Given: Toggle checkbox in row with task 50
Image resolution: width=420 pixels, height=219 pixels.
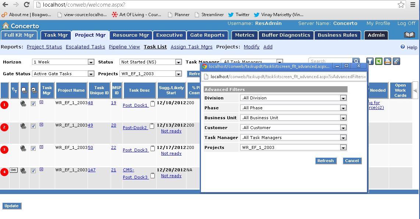Looking at the screenshot, I should (x=33, y=148).
